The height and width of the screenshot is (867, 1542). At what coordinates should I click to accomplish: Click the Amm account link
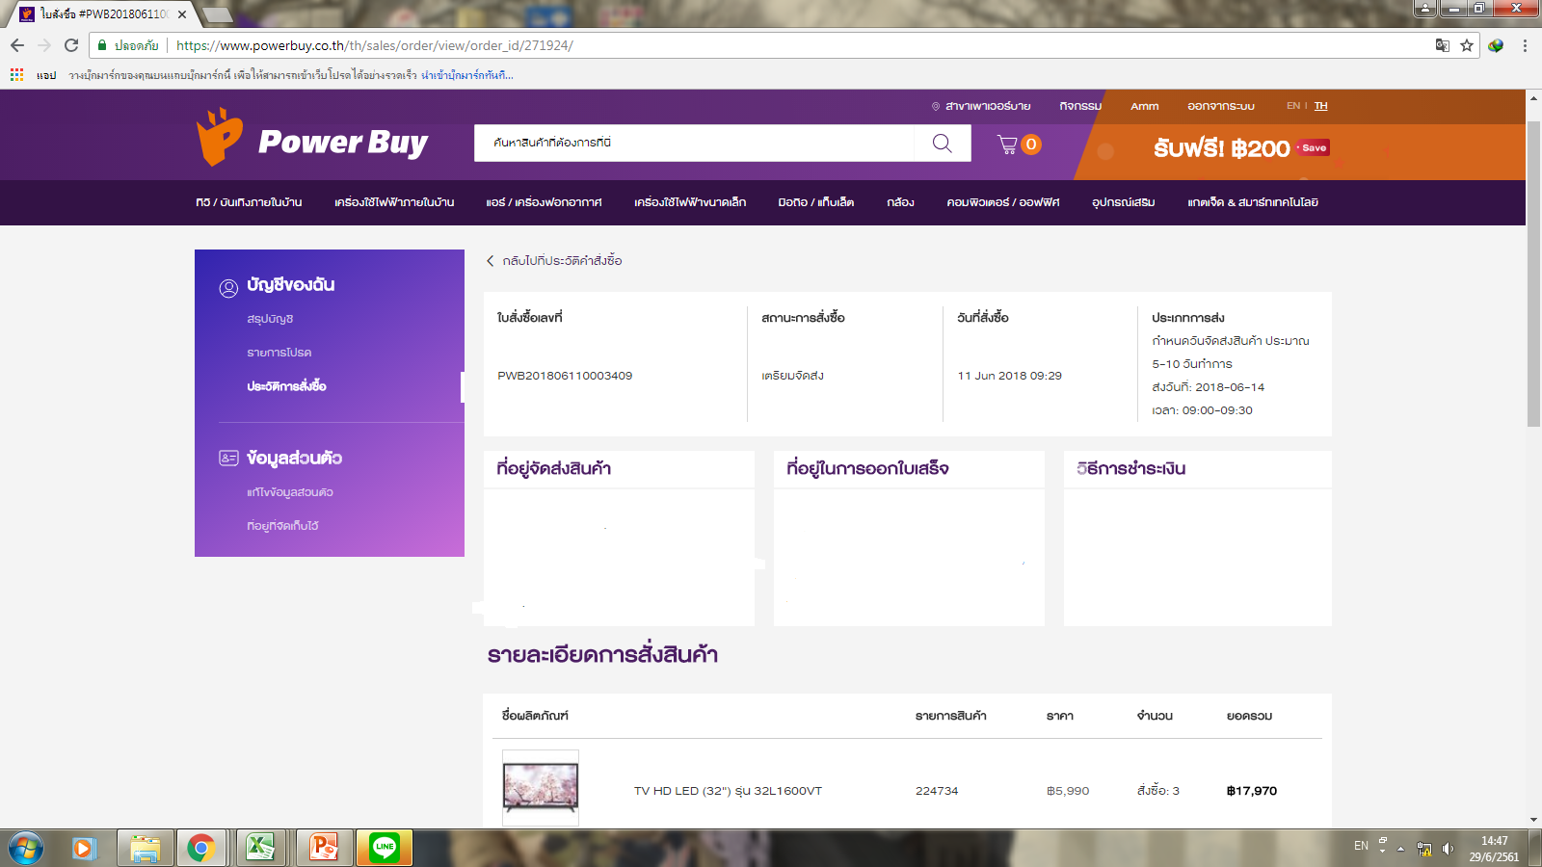1145,106
